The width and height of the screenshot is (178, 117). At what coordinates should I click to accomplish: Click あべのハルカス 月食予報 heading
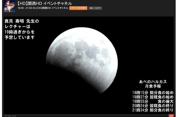tap(153, 84)
